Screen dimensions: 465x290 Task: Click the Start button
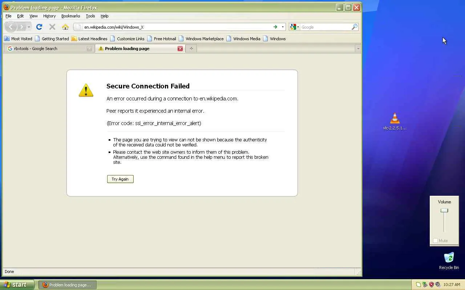pyautogui.click(x=17, y=285)
